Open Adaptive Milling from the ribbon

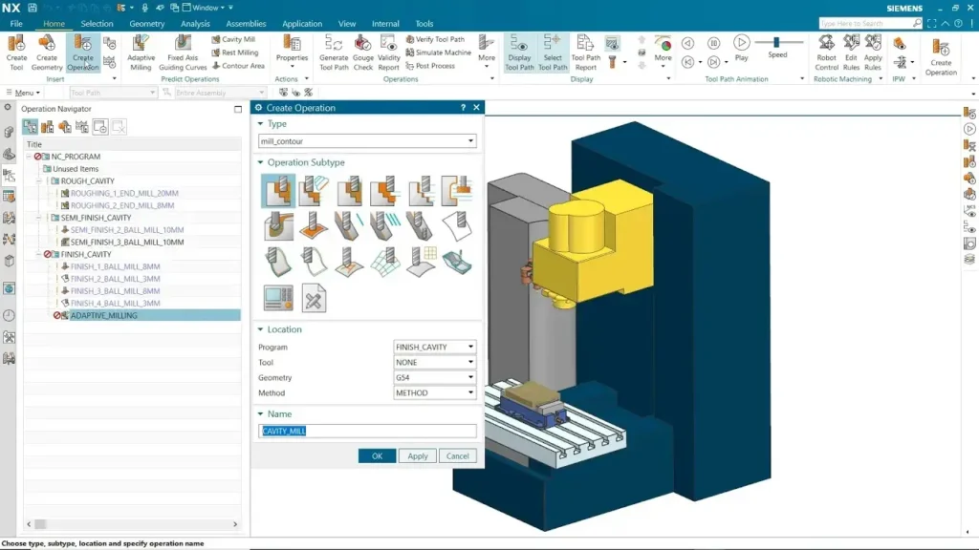click(141, 53)
